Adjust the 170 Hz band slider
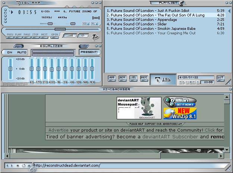233x173 pixels. pos(38,69)
